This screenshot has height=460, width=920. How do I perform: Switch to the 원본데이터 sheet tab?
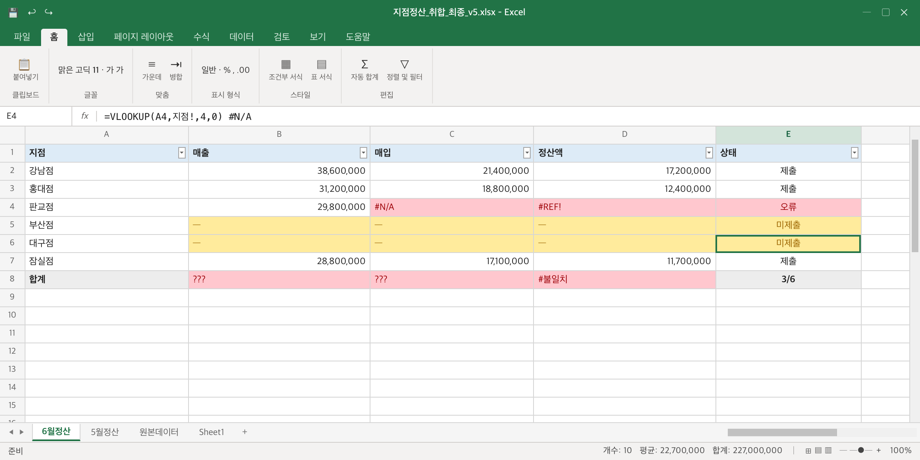[159, 432]
